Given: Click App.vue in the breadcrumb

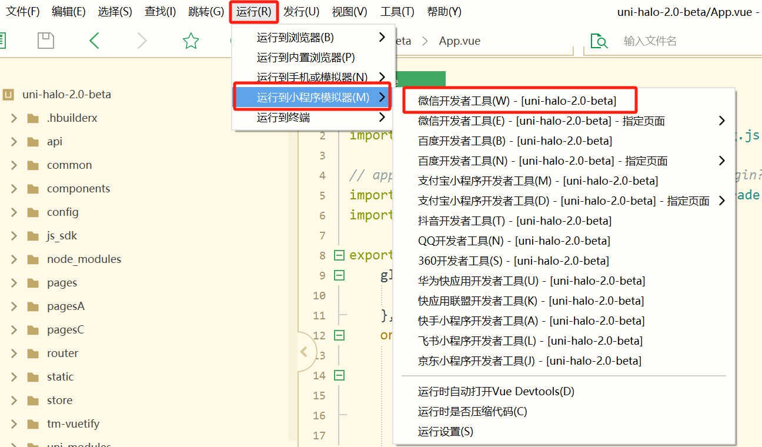Looking at the screenshot, I should [460, 41].
